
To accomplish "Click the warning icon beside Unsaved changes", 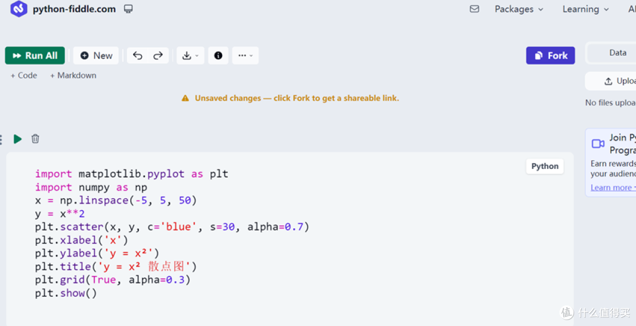I will (x=185, y=98).
